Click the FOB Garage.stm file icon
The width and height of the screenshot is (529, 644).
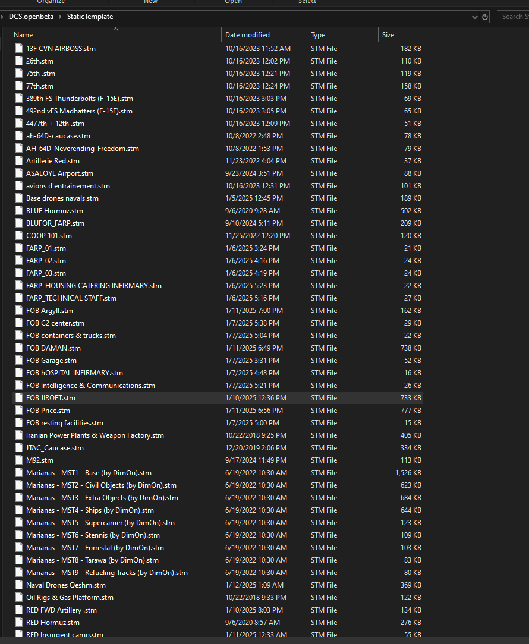[x=18, y=360]
